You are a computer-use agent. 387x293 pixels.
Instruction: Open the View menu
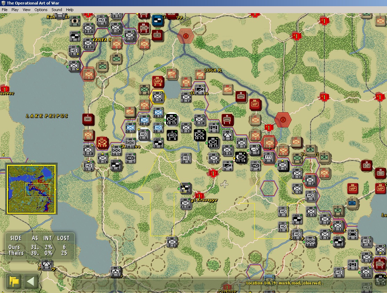click(x=26, y=10)
